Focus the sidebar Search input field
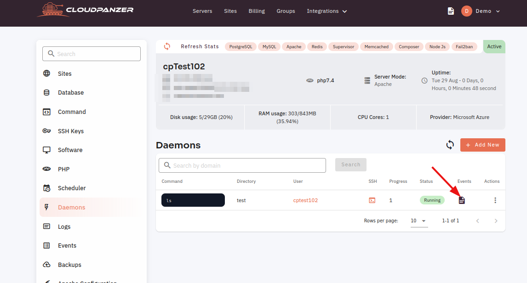 (x=92, y=54)
